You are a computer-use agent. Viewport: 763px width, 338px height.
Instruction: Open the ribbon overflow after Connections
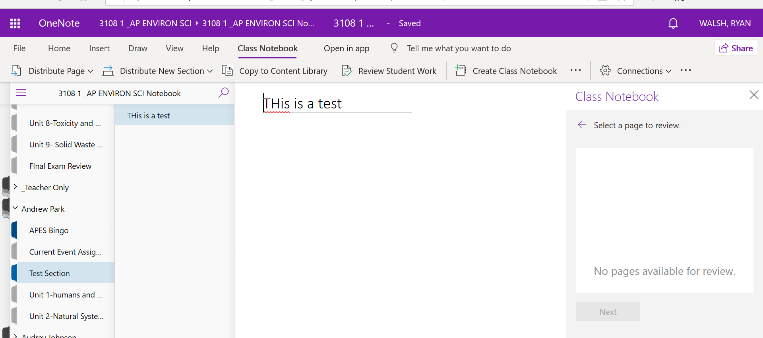point(686,70)
